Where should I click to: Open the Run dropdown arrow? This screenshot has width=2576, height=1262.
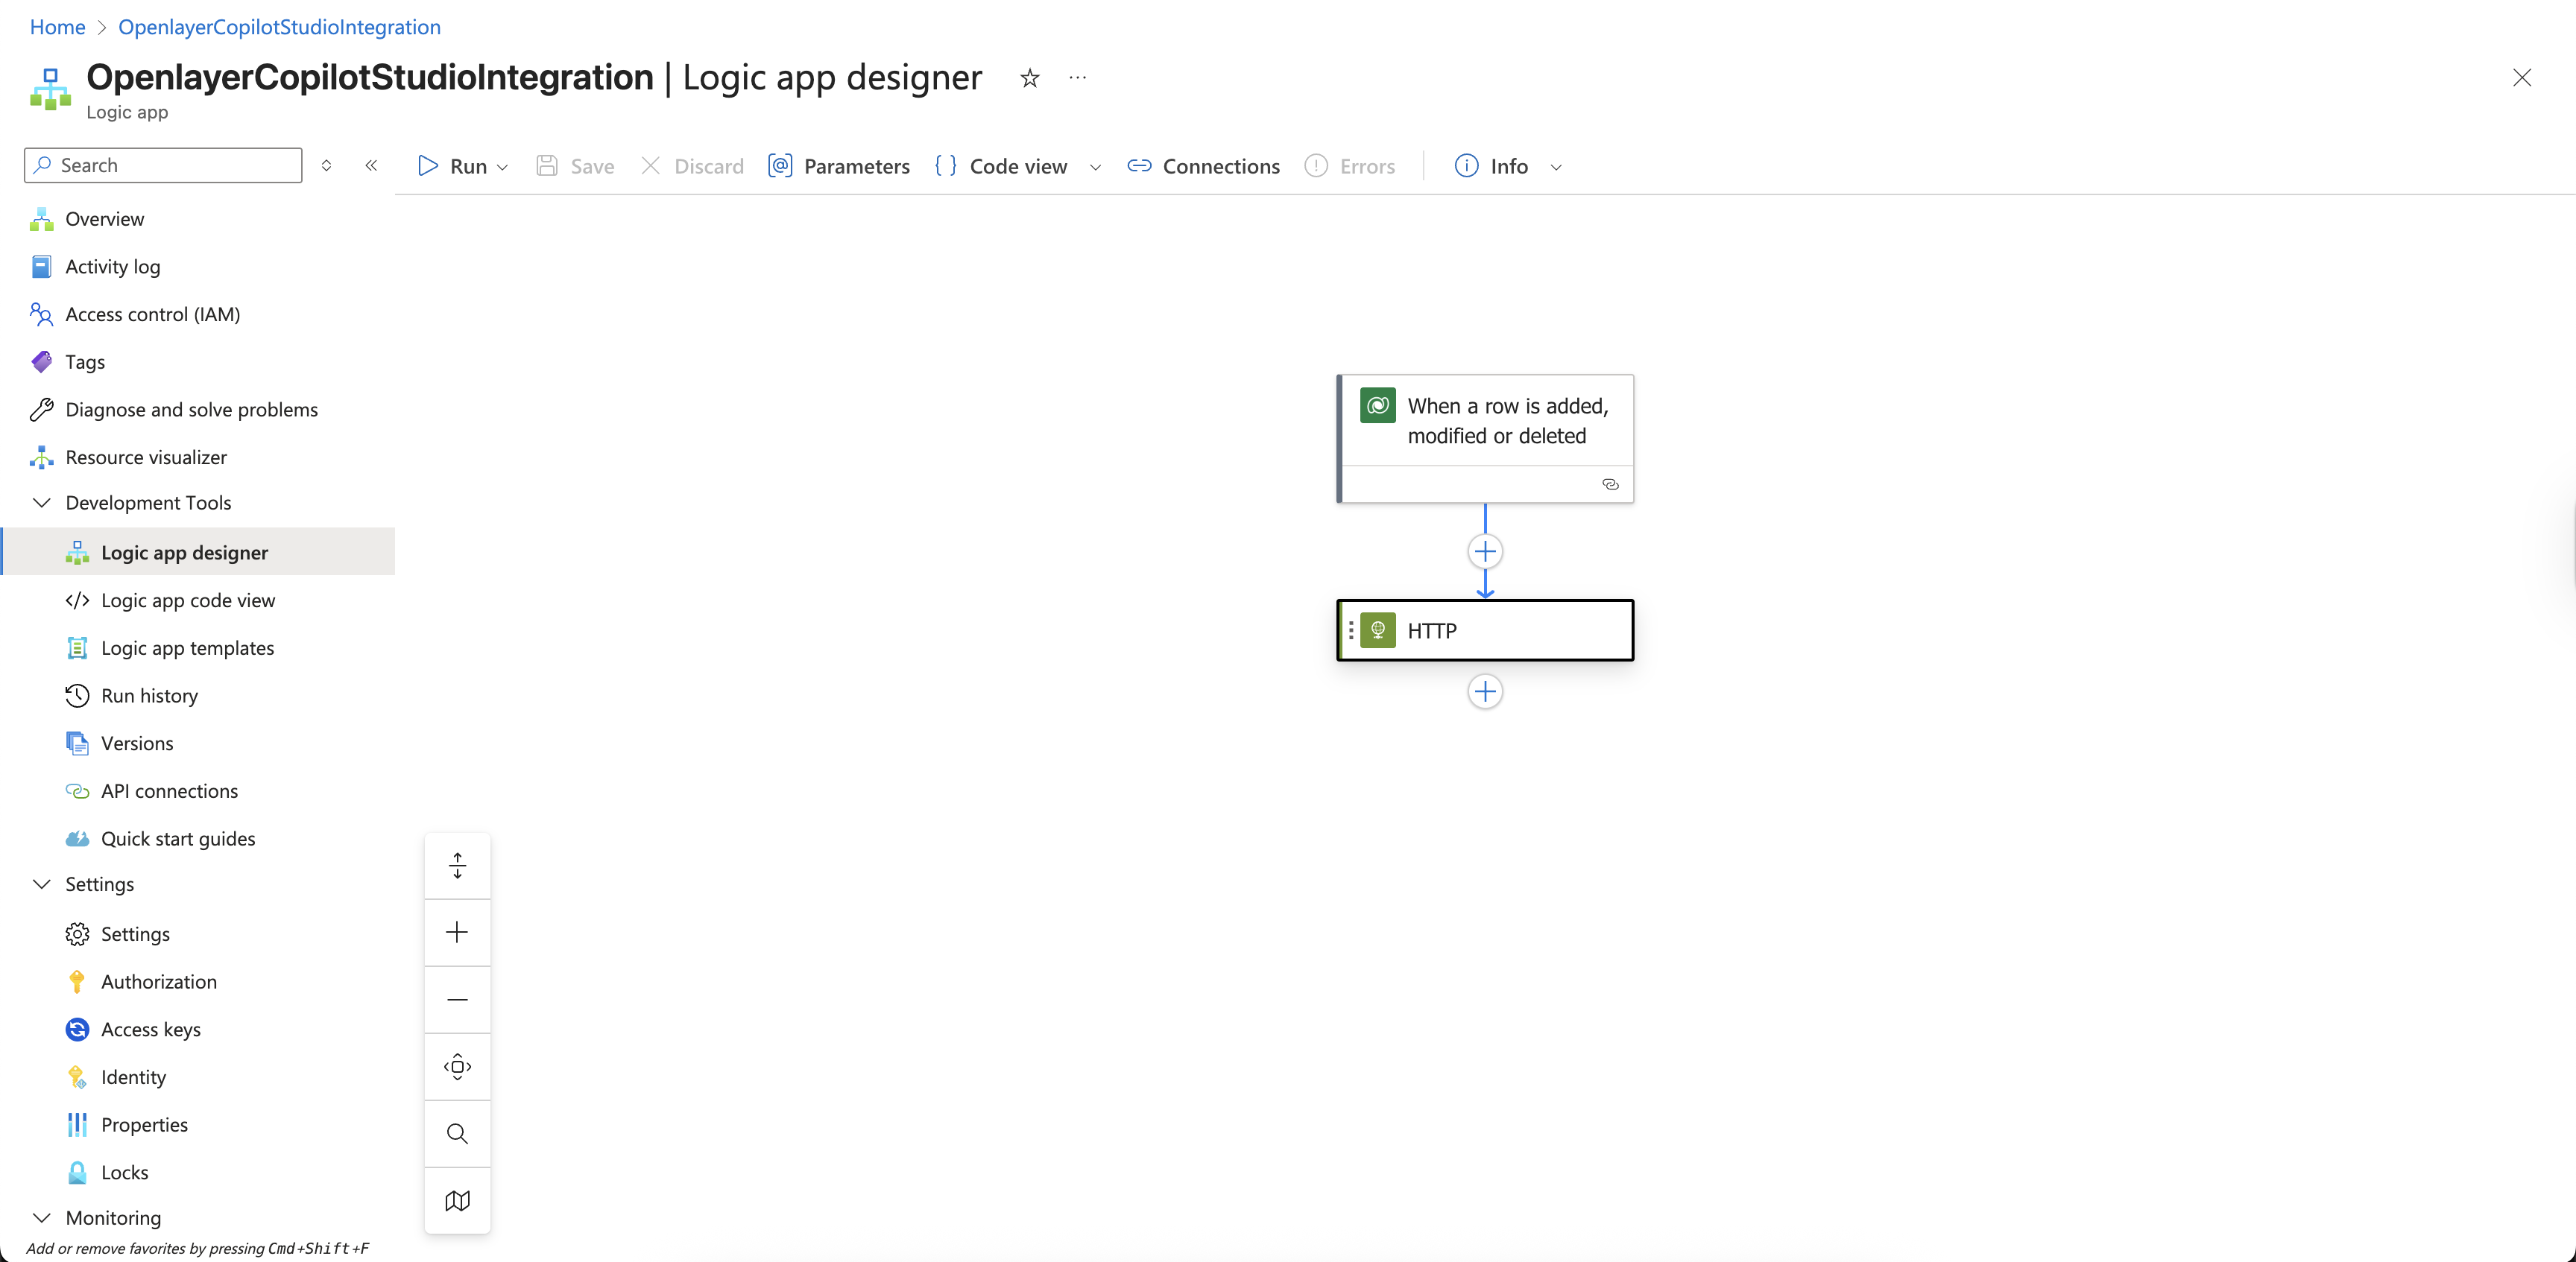pyautogui.click(x=503, y=166)
